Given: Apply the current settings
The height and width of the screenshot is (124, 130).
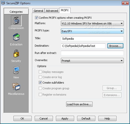Looking at the screenshot, I should (x=65, y=119).
